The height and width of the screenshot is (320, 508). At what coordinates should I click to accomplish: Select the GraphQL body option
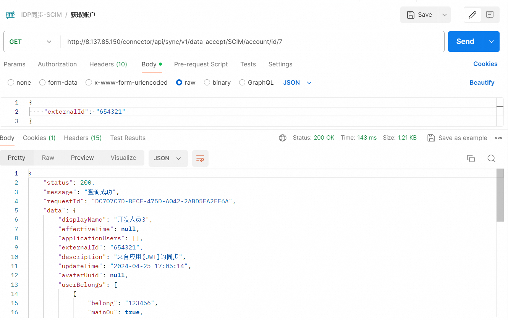pos(256,82)
